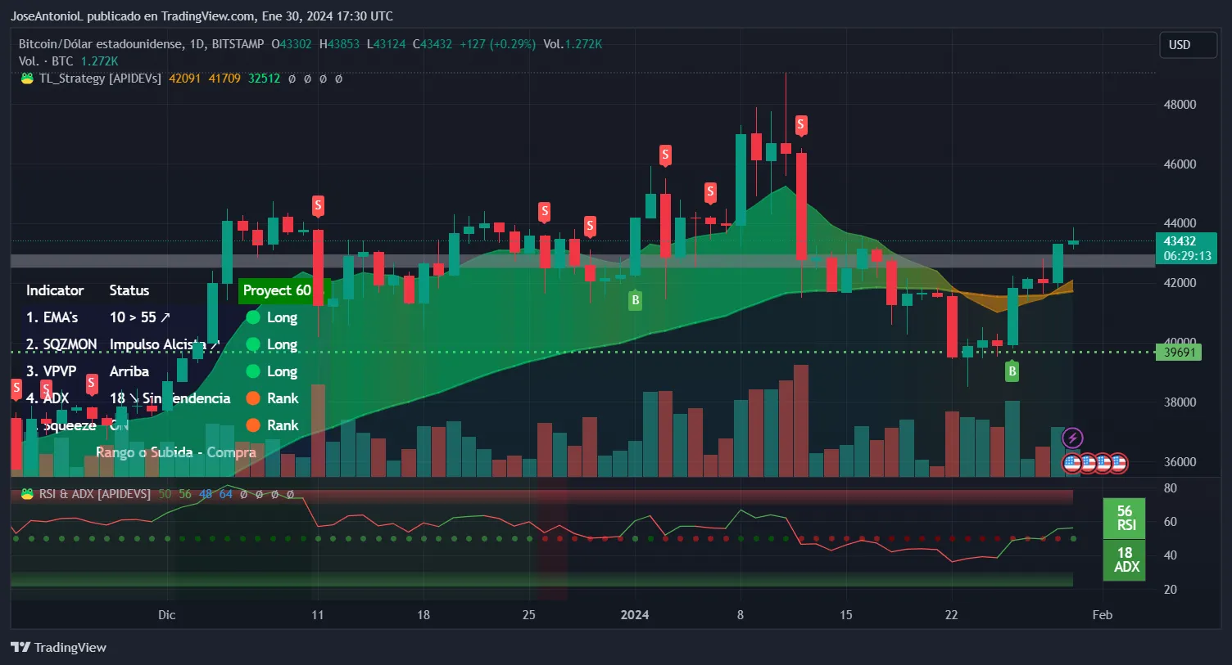This screenshot has width=1232, height=665.
Task: Click the 32512 strategy value in green
Action: [x=265, y=79]
